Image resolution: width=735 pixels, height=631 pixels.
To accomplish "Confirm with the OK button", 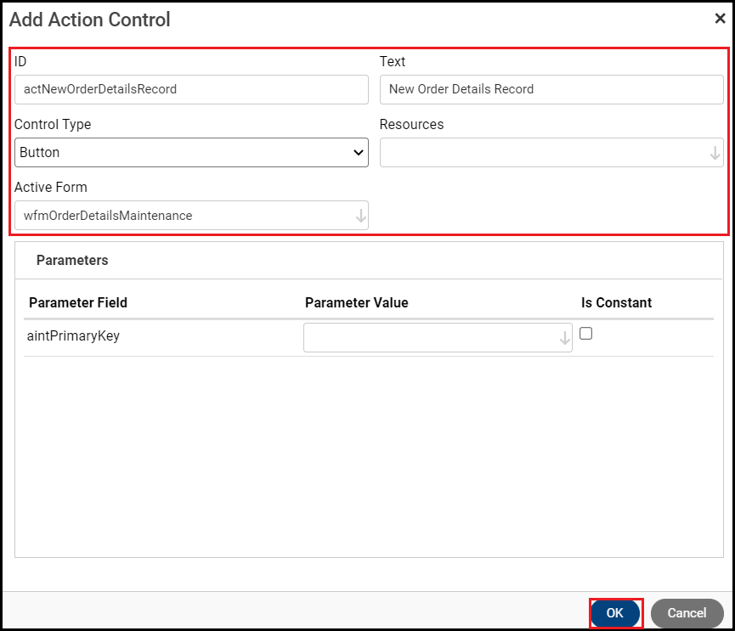I will pos(615,612).
